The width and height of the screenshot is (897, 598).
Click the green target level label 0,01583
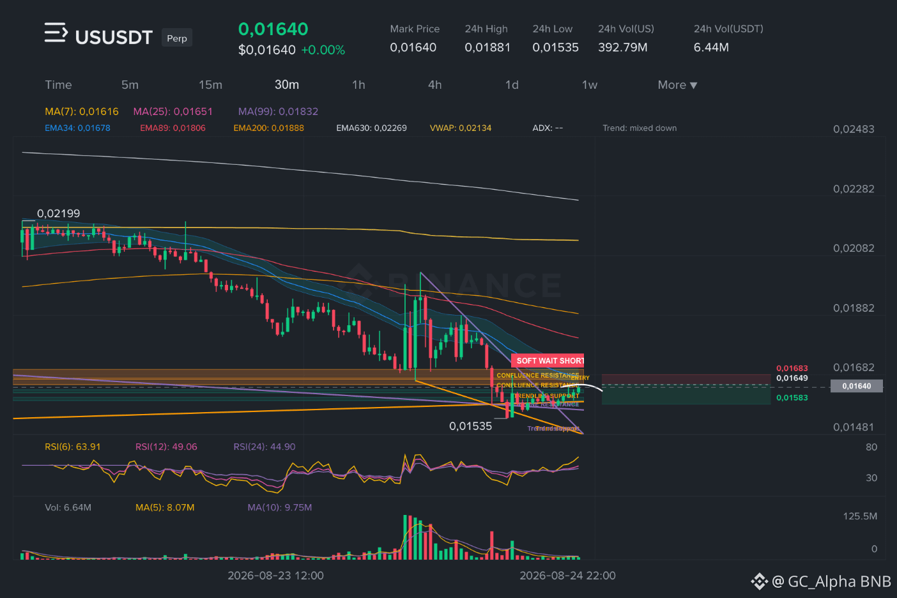792,398
